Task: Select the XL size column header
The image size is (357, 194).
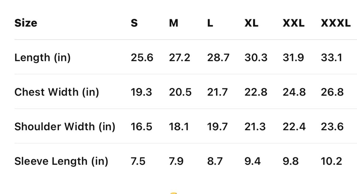Action: pyautogui.click(x=251, y=23)
